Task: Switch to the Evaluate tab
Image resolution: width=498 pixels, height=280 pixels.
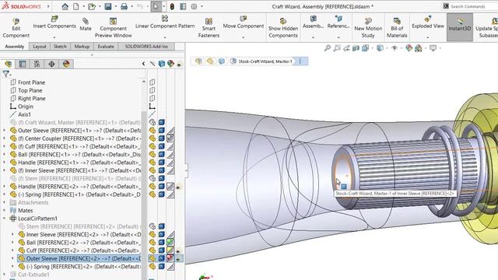Action: coord(106,47)
